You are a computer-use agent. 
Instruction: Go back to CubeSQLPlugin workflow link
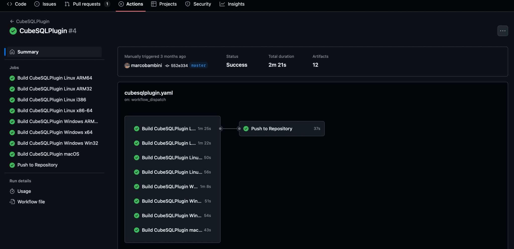33,21
